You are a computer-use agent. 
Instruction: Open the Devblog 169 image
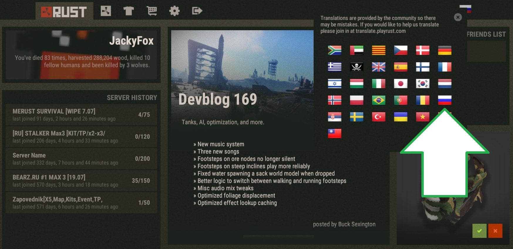(x=242, y=73)
